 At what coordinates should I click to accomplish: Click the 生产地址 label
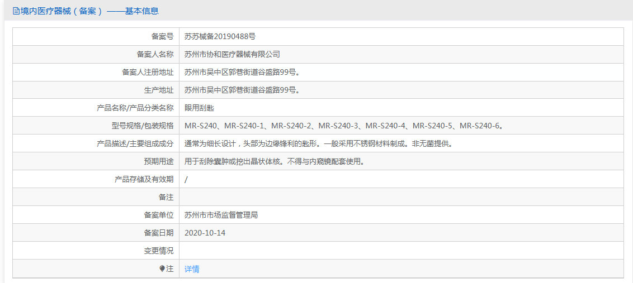pyautogui.click(x=159, y=90)
